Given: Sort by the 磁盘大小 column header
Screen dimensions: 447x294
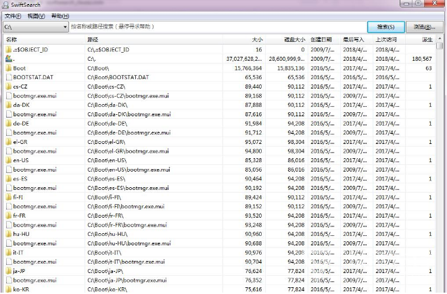Looking at the screenshot, I should click(x=287, y=40).
